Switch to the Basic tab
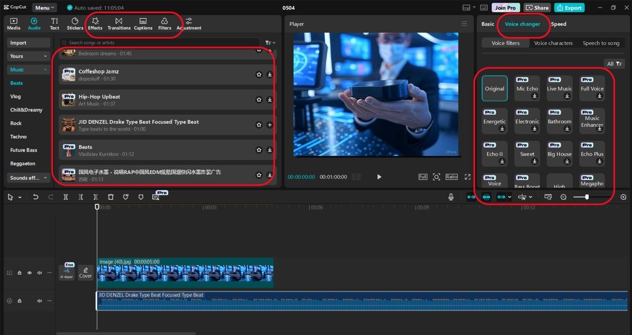This screenshot has height=335, width=632. point(488,24)
